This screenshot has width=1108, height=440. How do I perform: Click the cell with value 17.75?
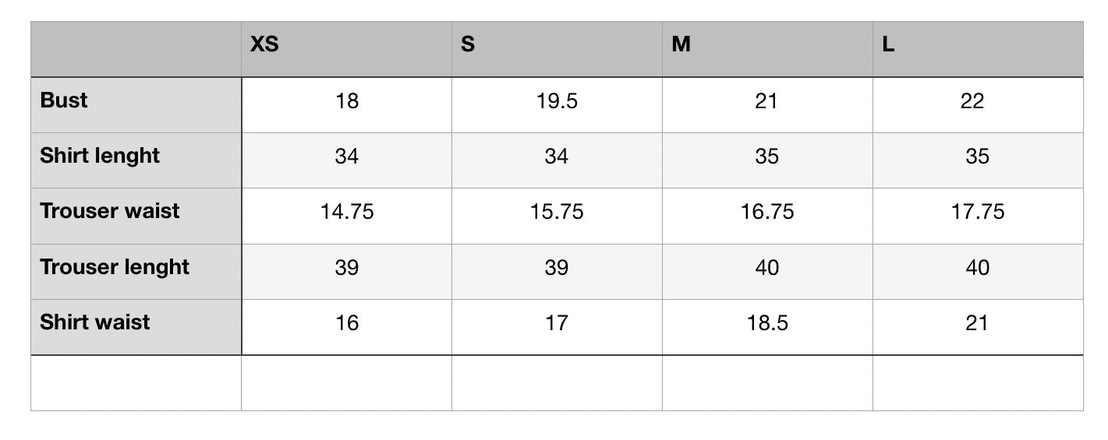pos(978,215)
